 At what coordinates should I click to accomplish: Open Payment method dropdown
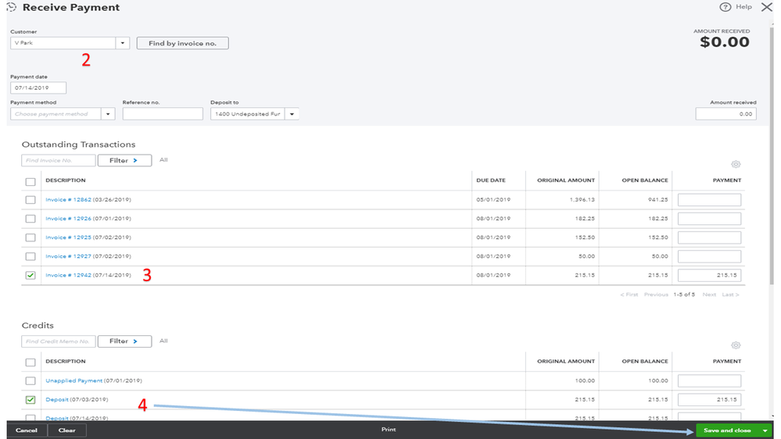click(108, 114)
